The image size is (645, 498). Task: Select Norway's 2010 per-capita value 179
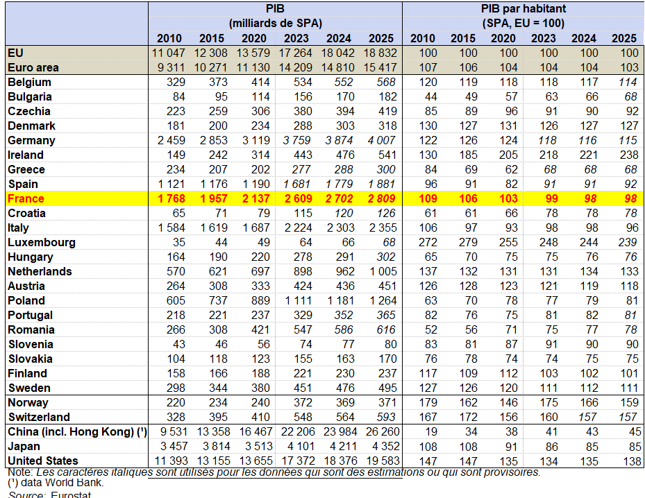tap(428, 403)
